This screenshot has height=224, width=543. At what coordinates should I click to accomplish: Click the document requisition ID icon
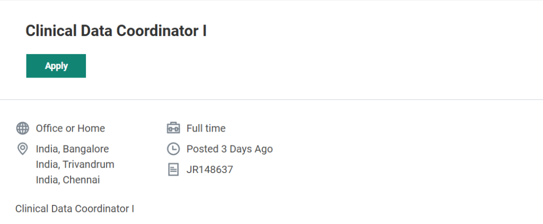click(173, 170)
